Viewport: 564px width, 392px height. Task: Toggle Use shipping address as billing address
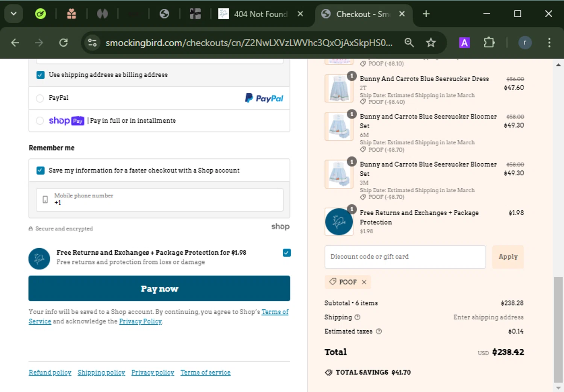(x=40, y=75)
